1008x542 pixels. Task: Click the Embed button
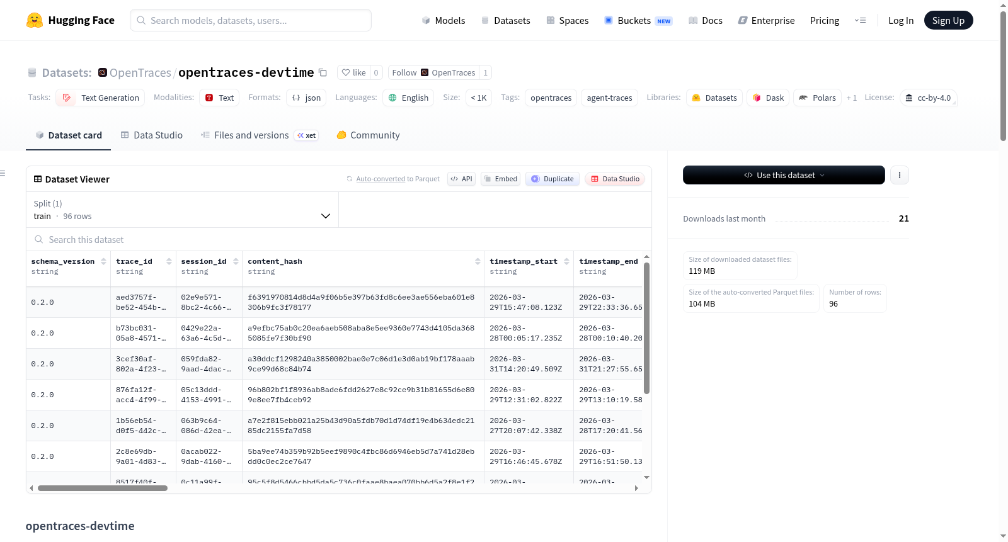pyautogui.click(x=500, y=179)
